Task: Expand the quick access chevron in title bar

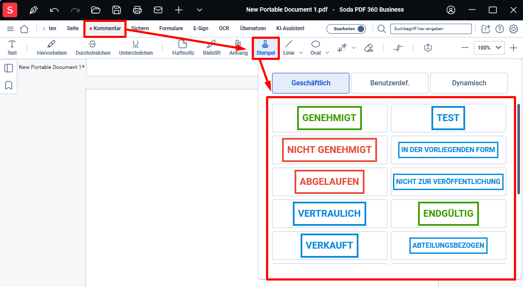Action: (200, 9)
